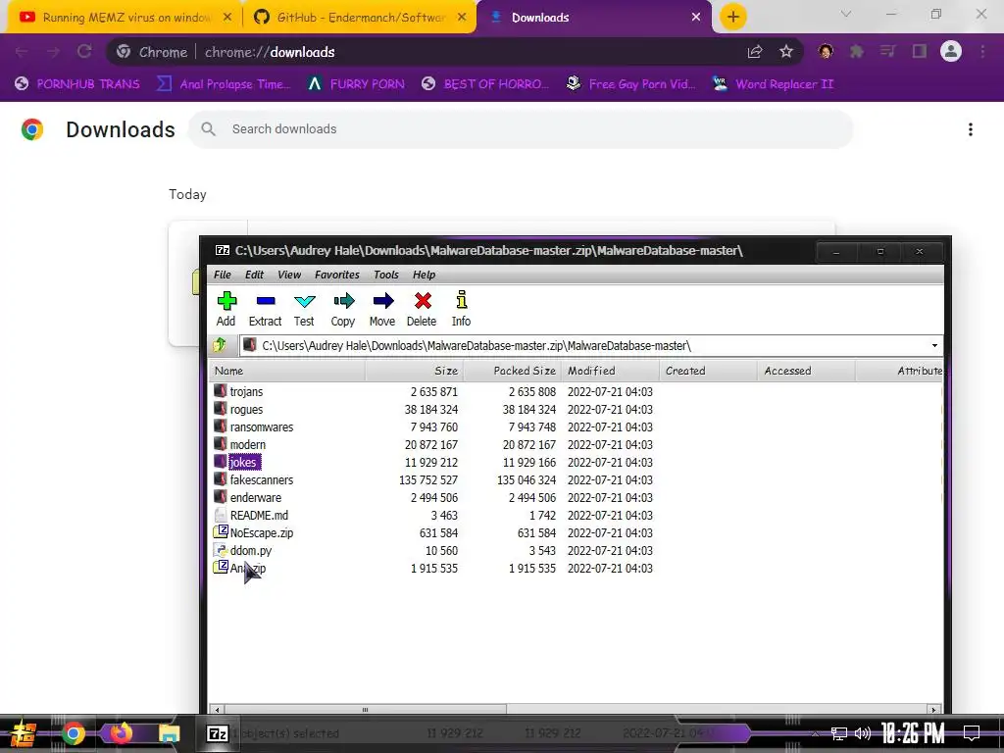The width and height of the screenshot is (1004, 753).
Task: Select the trojans folder
Action: [246, 392]
